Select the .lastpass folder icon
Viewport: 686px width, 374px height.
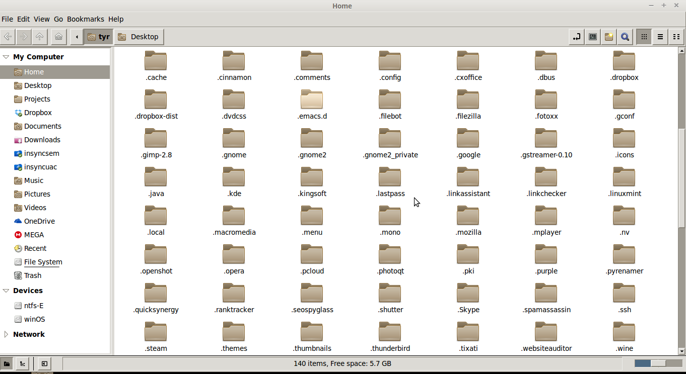(x=390, y=176)
